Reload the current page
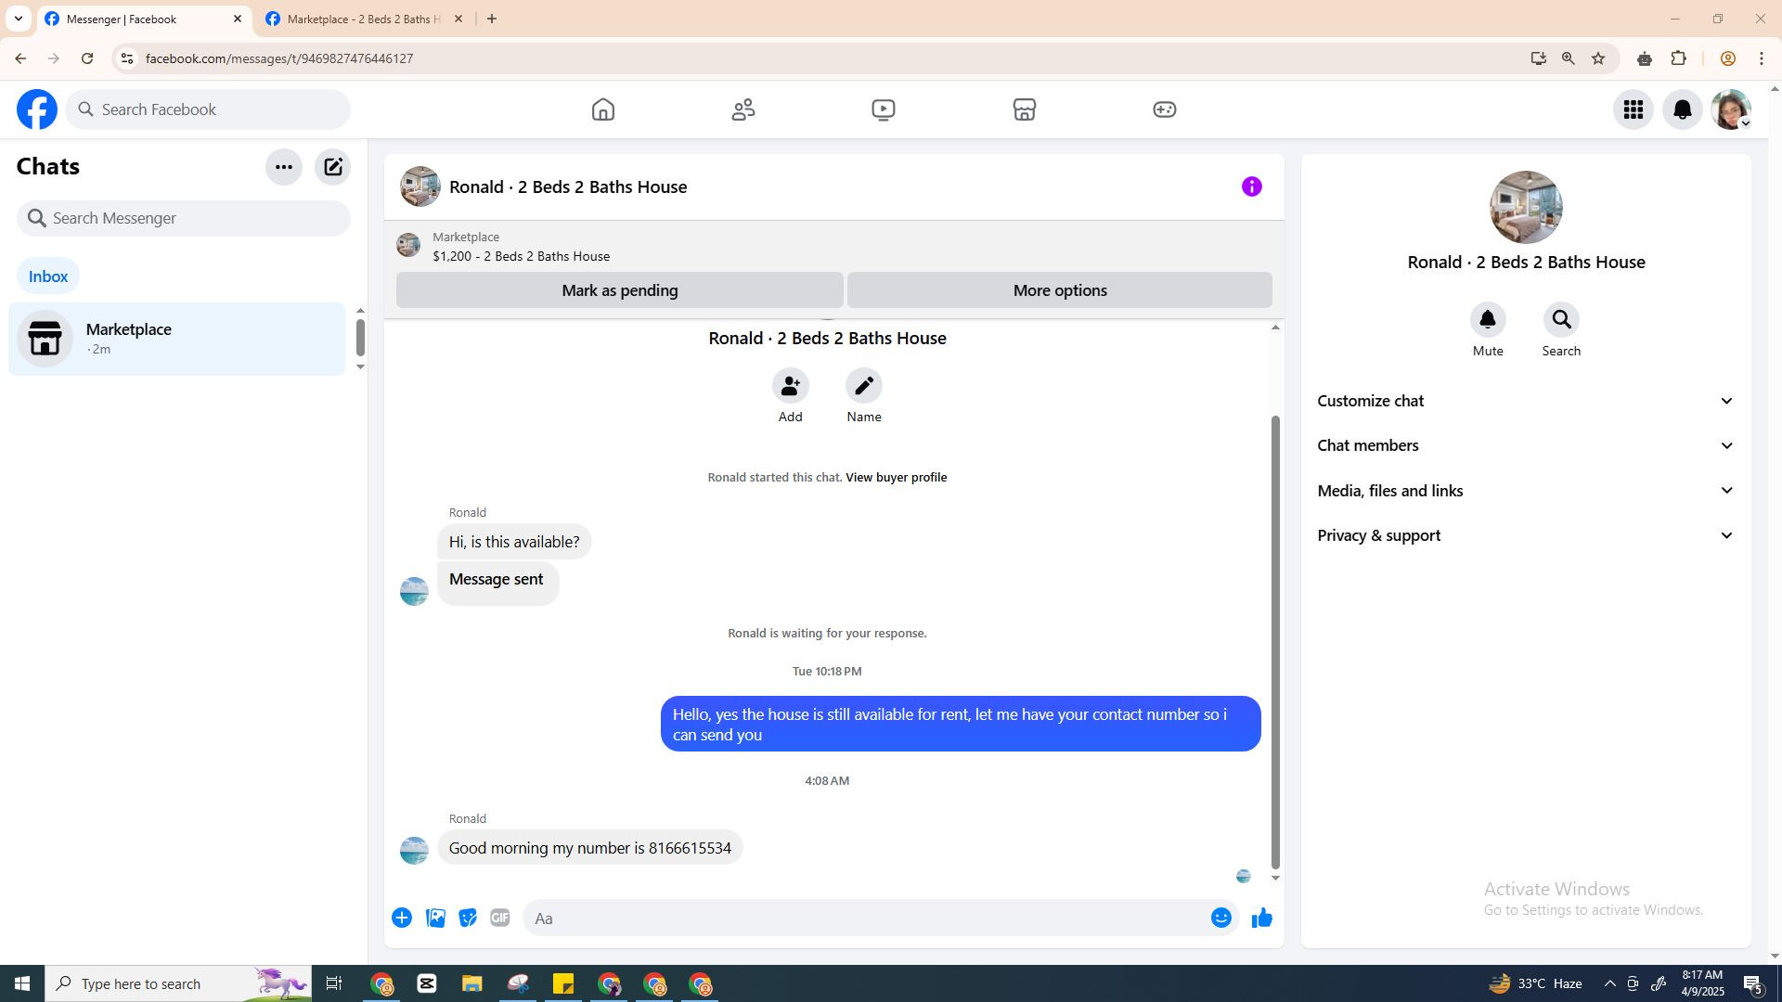 pyautogui.click(x=87, y=58)
